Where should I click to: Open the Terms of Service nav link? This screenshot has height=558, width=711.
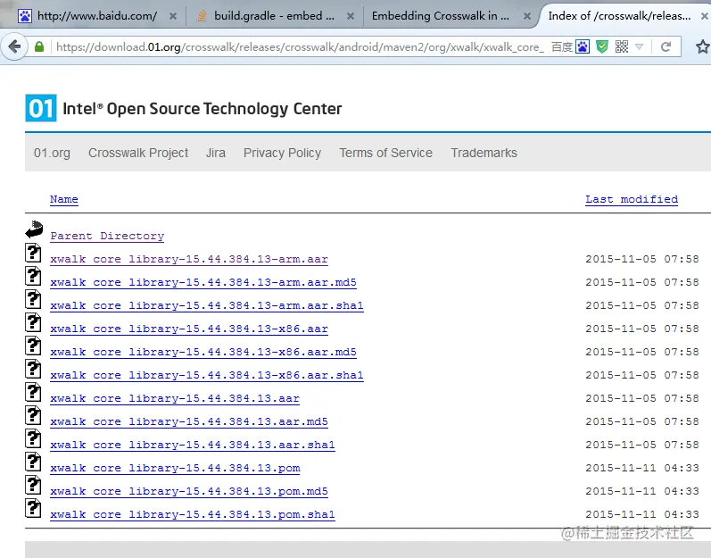385,153
